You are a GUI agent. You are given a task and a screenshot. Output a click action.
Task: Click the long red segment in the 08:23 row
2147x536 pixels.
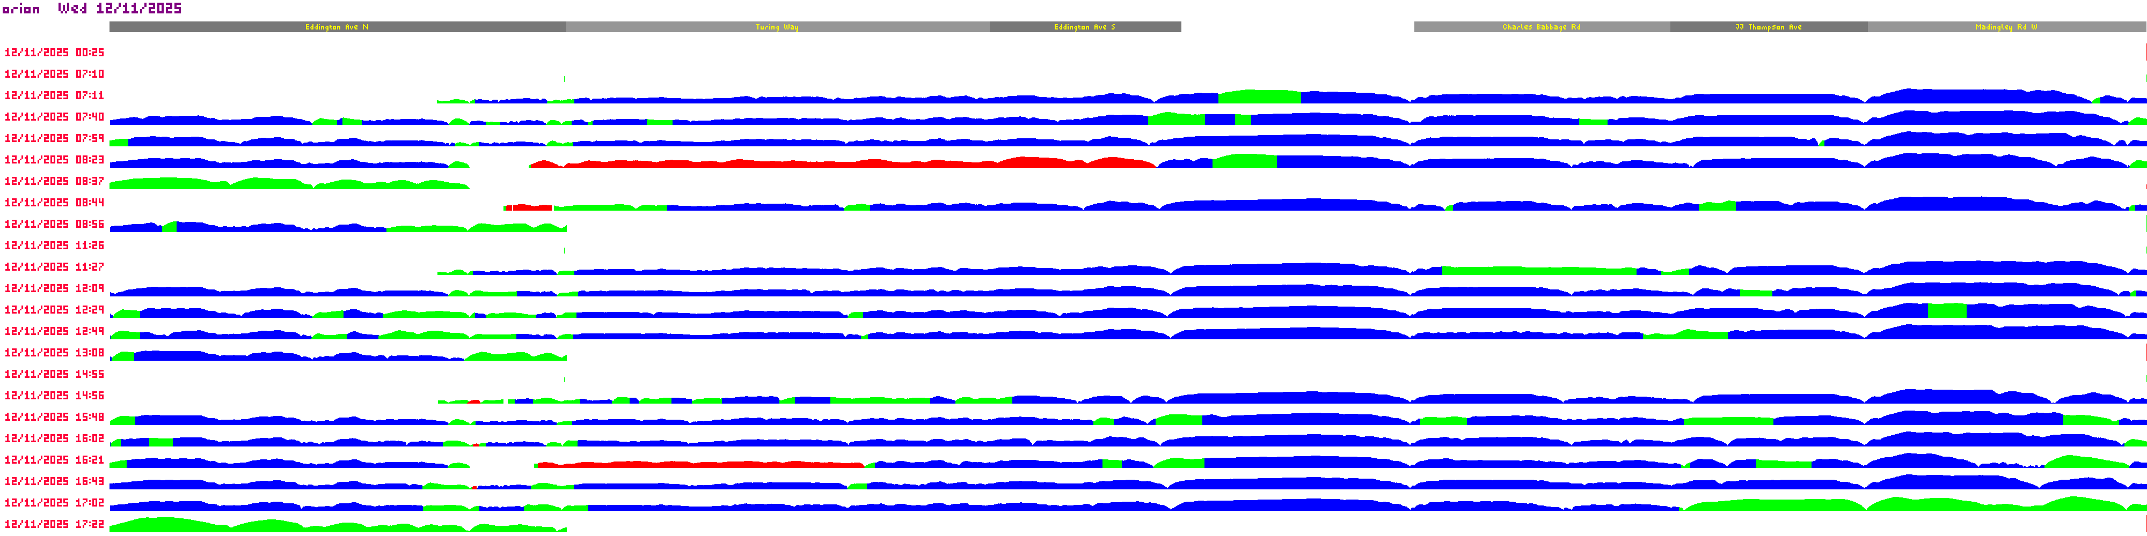(834, 164)
